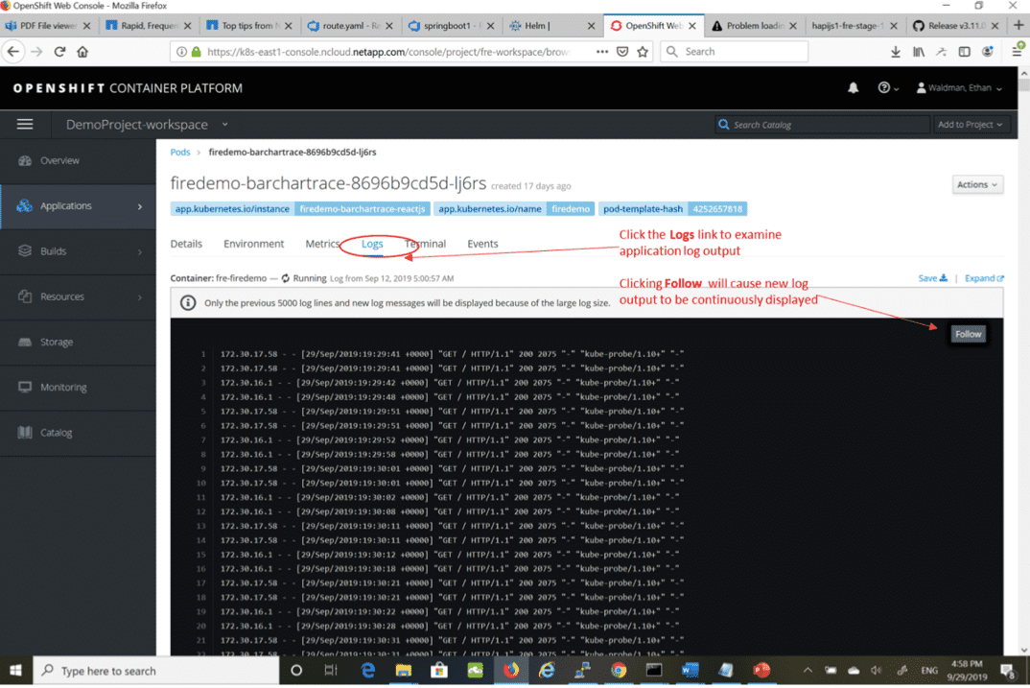
Task: Click the Save log link
Action: click(932, 278)
